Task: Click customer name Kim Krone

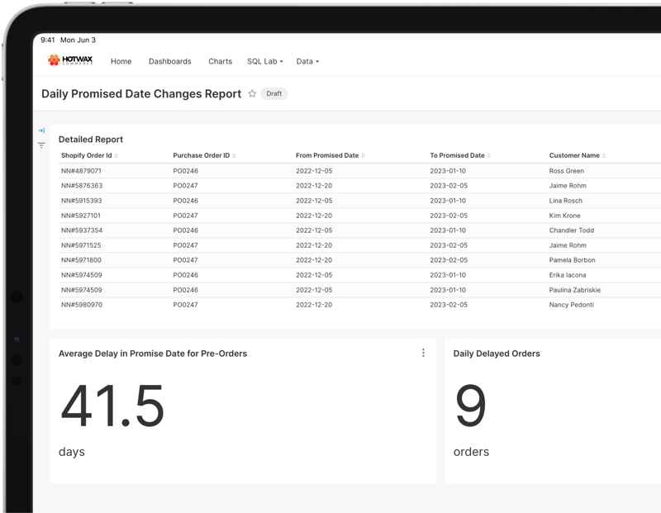Action: tap(564, 216)
